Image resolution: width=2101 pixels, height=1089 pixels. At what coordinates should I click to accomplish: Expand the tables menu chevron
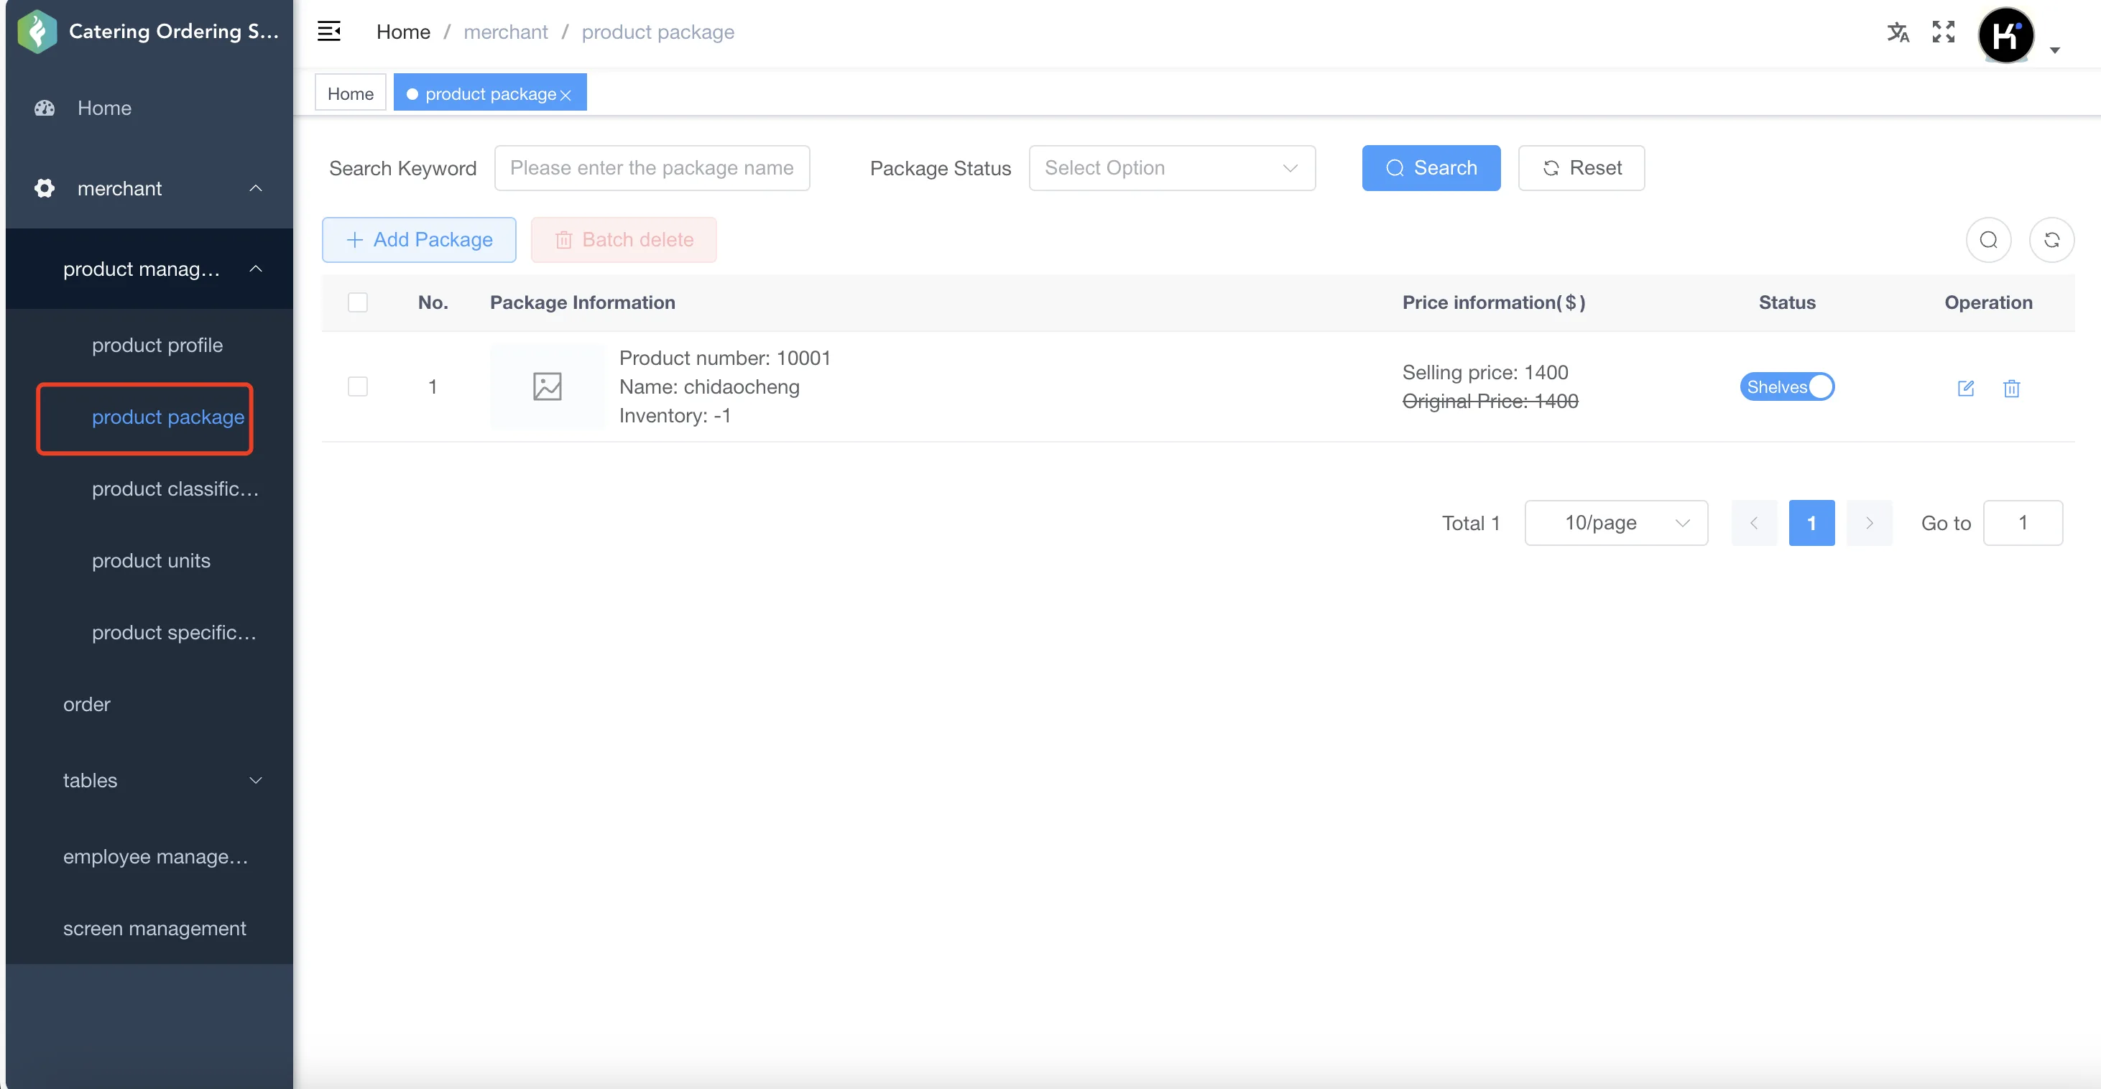click(255, 780)
